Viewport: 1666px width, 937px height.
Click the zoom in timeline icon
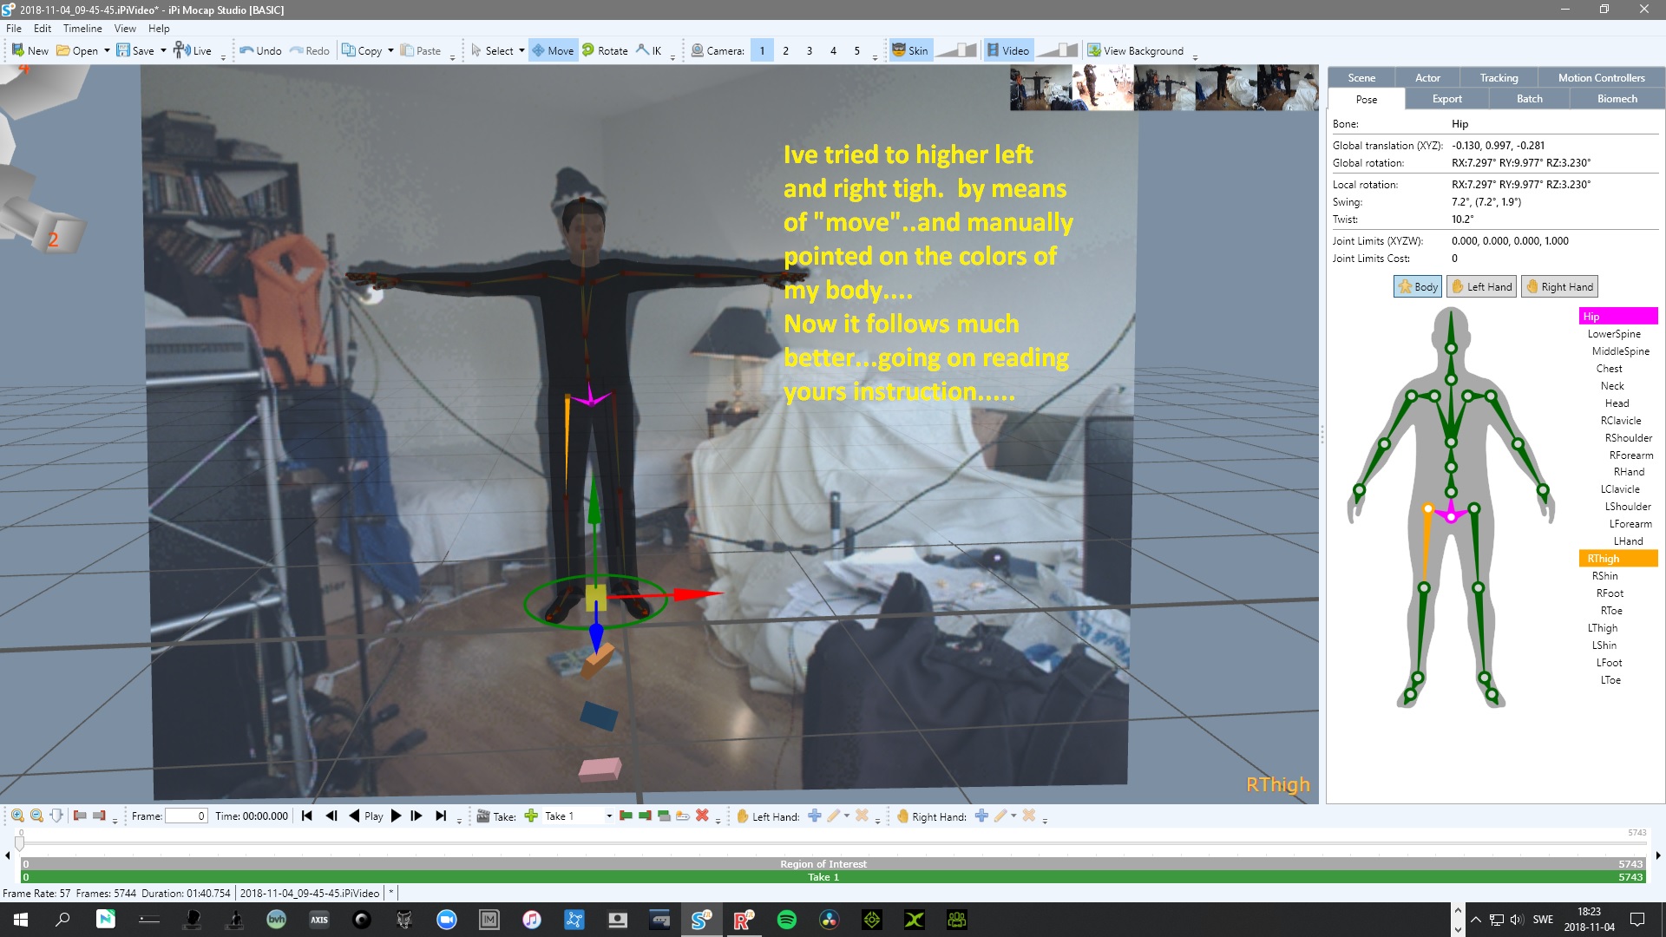coord(17,816)
